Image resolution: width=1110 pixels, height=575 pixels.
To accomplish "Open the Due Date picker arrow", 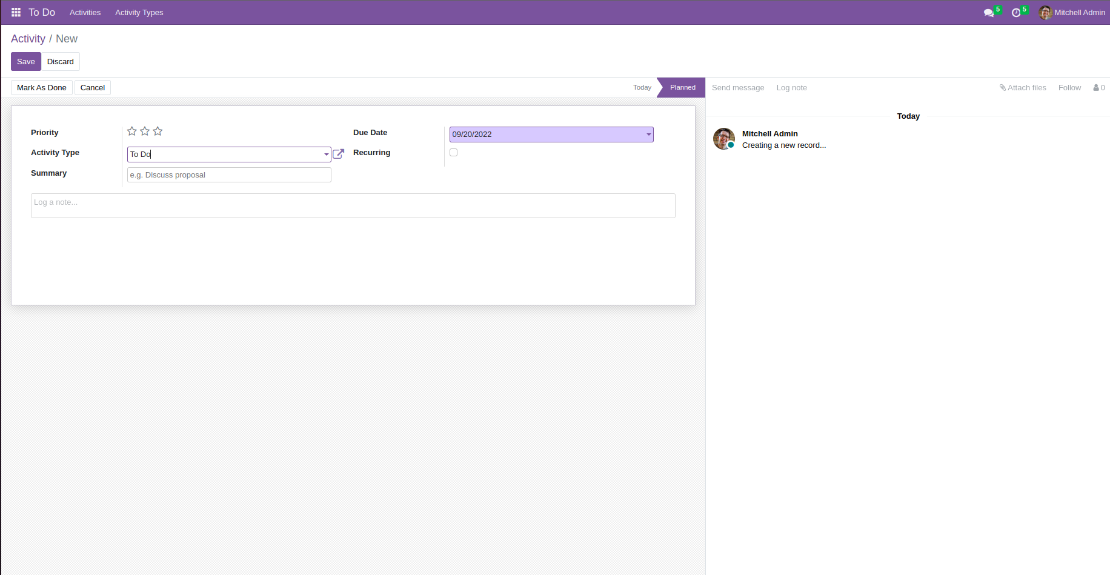I will tap(648, 135).
